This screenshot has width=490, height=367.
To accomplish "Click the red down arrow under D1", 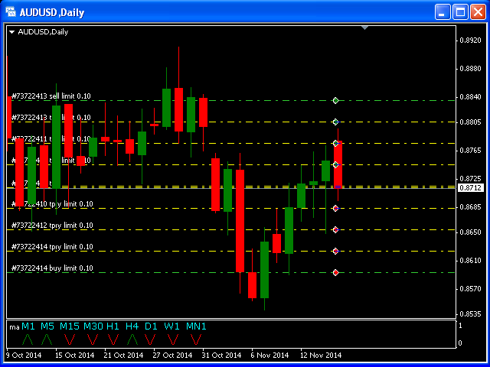I will (151, 338).
